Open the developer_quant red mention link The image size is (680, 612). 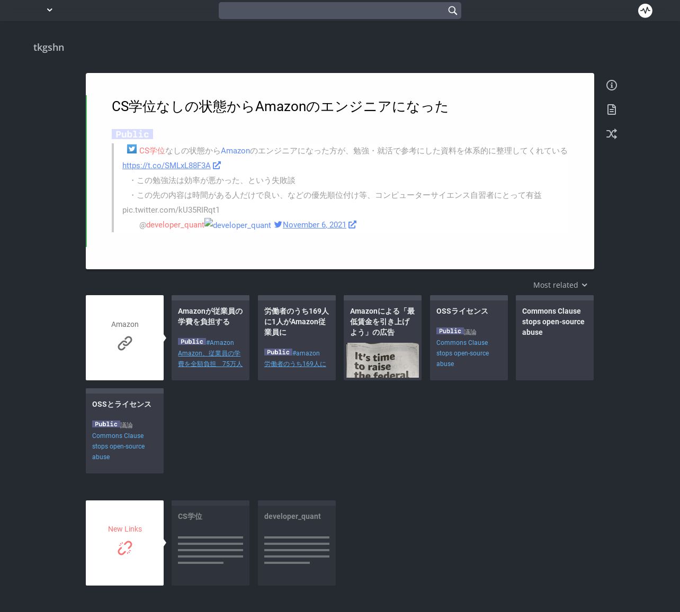[175, 225]
